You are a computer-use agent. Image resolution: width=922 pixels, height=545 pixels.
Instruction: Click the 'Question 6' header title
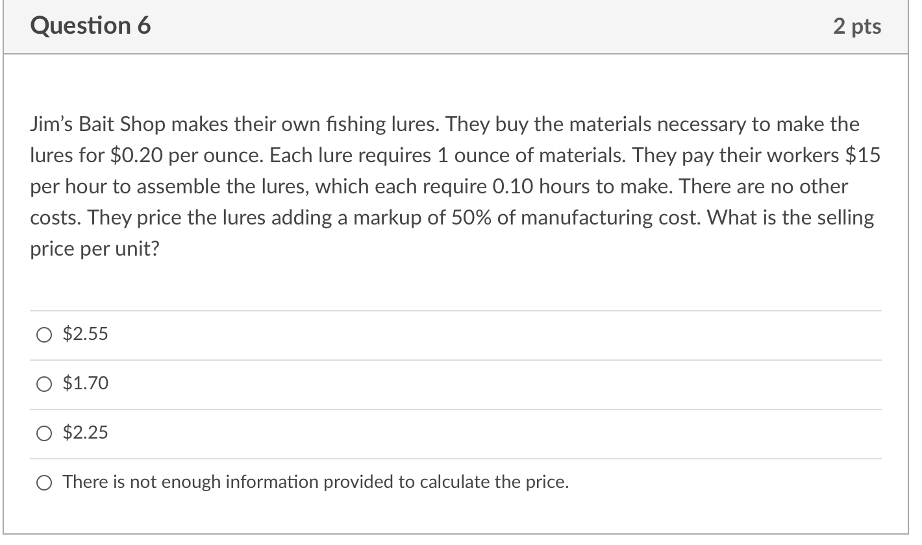(90, 26)
